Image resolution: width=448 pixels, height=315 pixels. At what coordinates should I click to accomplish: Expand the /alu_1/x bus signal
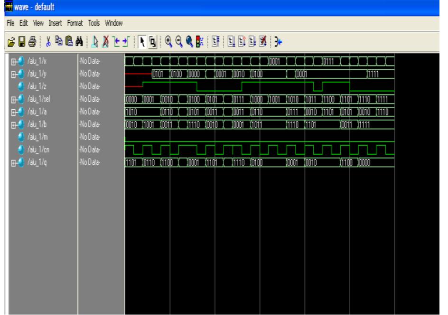pyautogui.click(x=13, y=62)
